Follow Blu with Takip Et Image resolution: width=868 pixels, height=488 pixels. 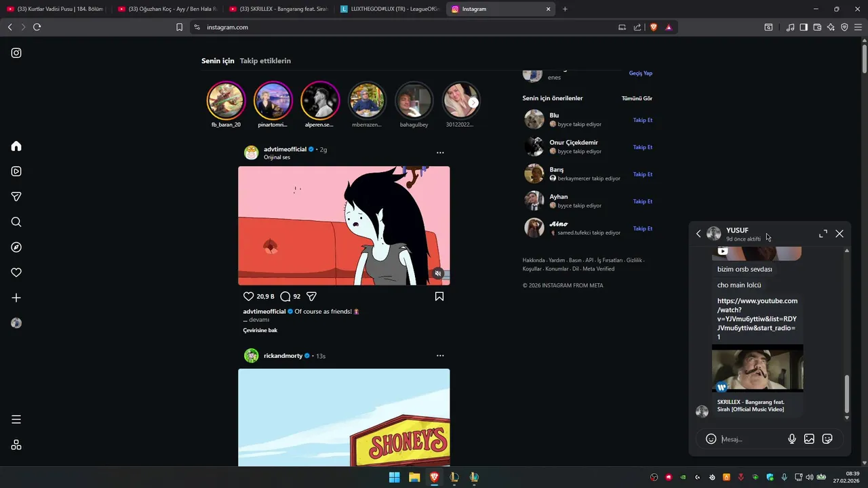[643, 120]
